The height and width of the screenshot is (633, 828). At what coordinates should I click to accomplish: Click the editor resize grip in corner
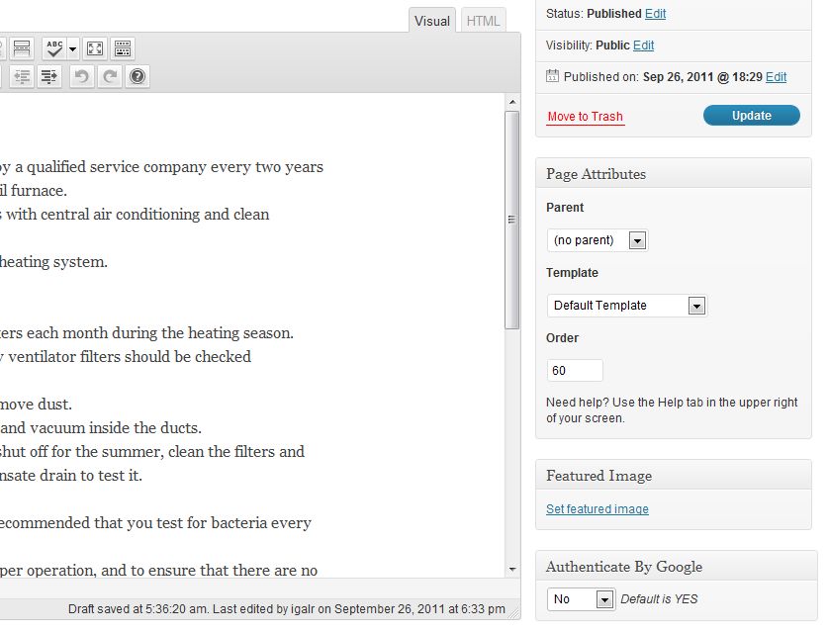click(x=514, y=613)
